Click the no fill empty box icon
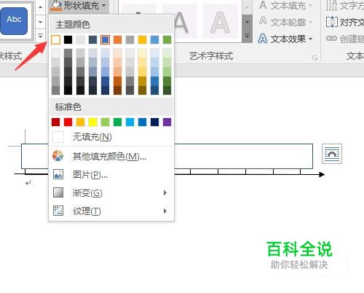The height and width of the screenshot is (293, 364). pos(58,137)
